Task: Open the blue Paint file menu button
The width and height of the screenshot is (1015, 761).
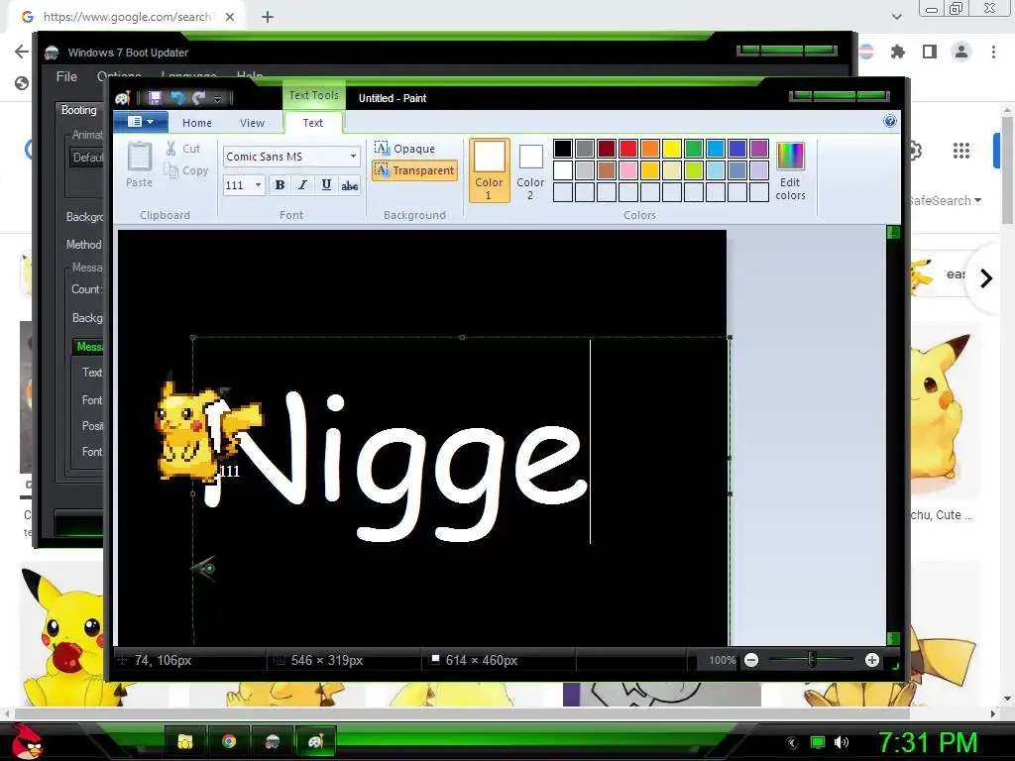Action: 141,122
